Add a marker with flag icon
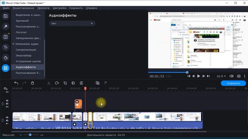Image resolution: width=248 pixels, height=139 pixels. coord(105,83)
